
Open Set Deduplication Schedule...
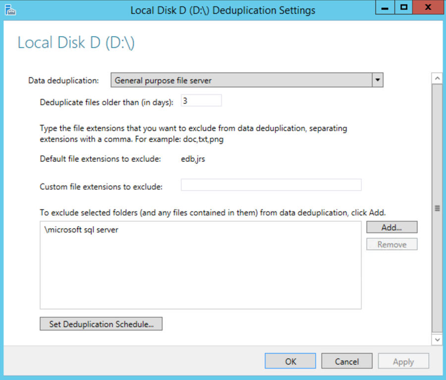click(x=101, y=324)
